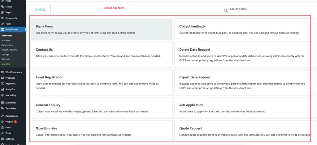This screenshot has height=145, width=317.
Task: Click the Analytics bar chart icon
Action: (x=2, y=89)
